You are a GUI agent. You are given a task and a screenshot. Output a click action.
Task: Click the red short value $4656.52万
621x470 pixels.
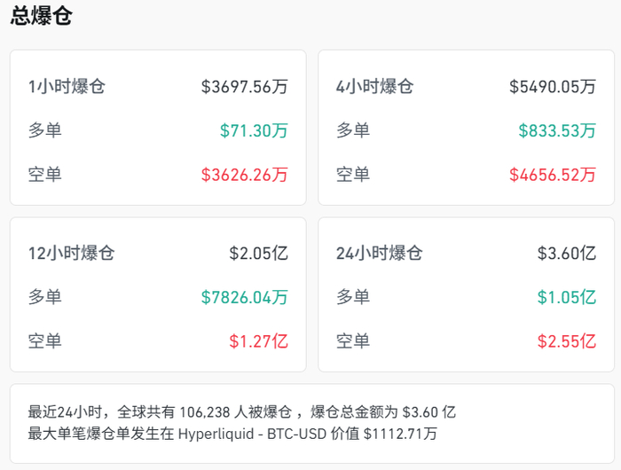pyautogui.click(x=552, y=174)
